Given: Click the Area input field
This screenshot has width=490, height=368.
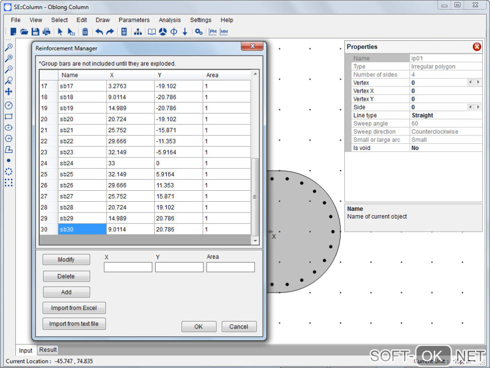Looking at the screenshot, I should [230, 267].
